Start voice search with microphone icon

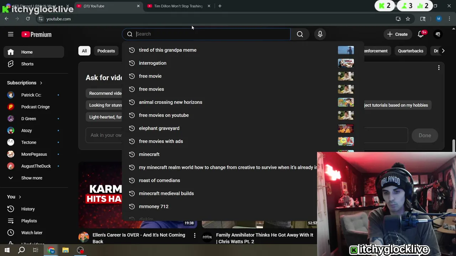click(x=320, y=34)
